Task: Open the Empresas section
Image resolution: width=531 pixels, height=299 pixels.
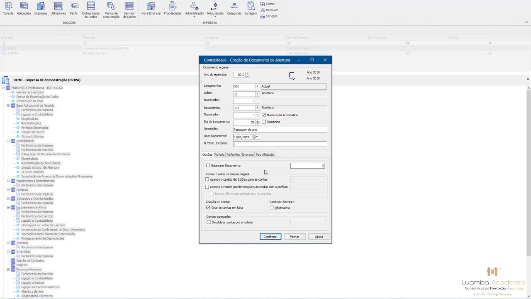Action: [41, 9]
